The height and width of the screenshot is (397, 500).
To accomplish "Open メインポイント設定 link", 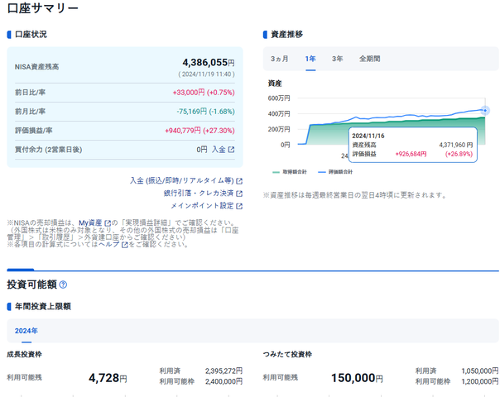I will (202, 206).
